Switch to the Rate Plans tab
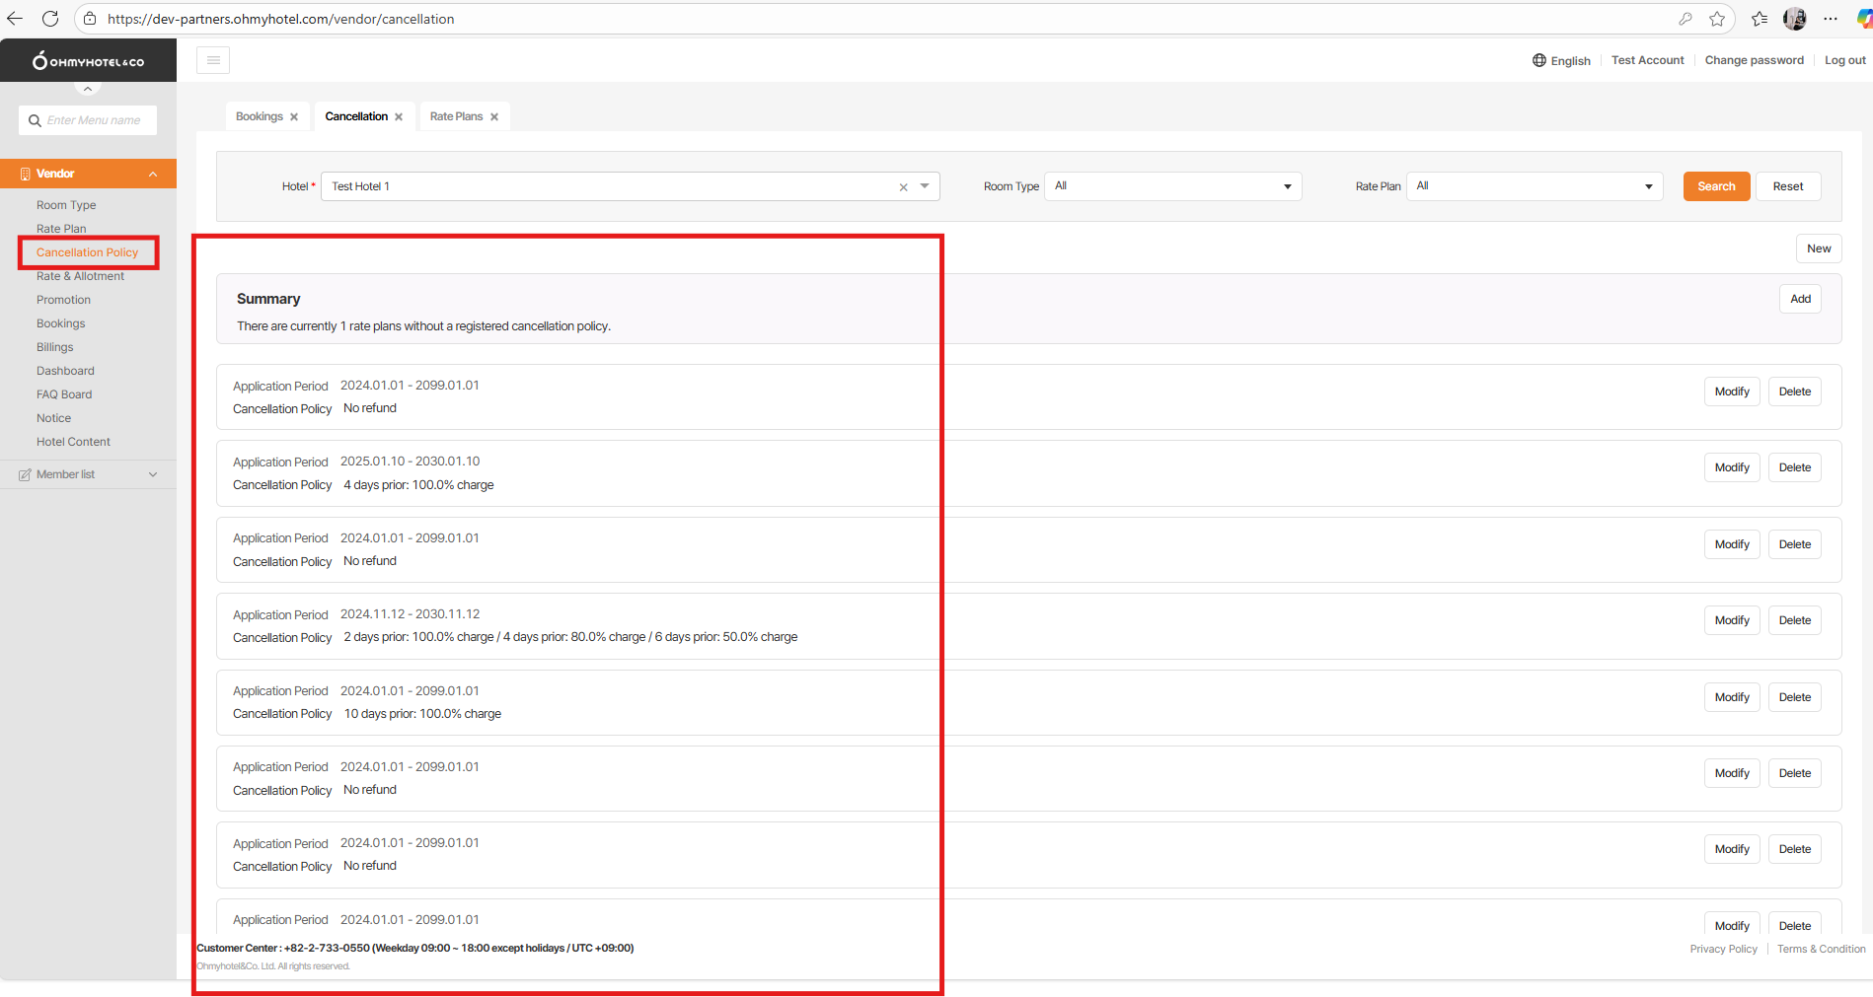This screenshot has height=997, width=1873. click(456, 116)
